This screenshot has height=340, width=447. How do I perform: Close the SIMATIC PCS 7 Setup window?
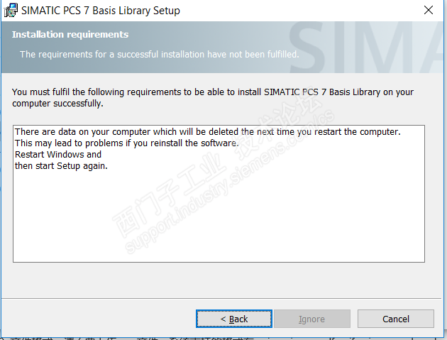pos(428,11)
